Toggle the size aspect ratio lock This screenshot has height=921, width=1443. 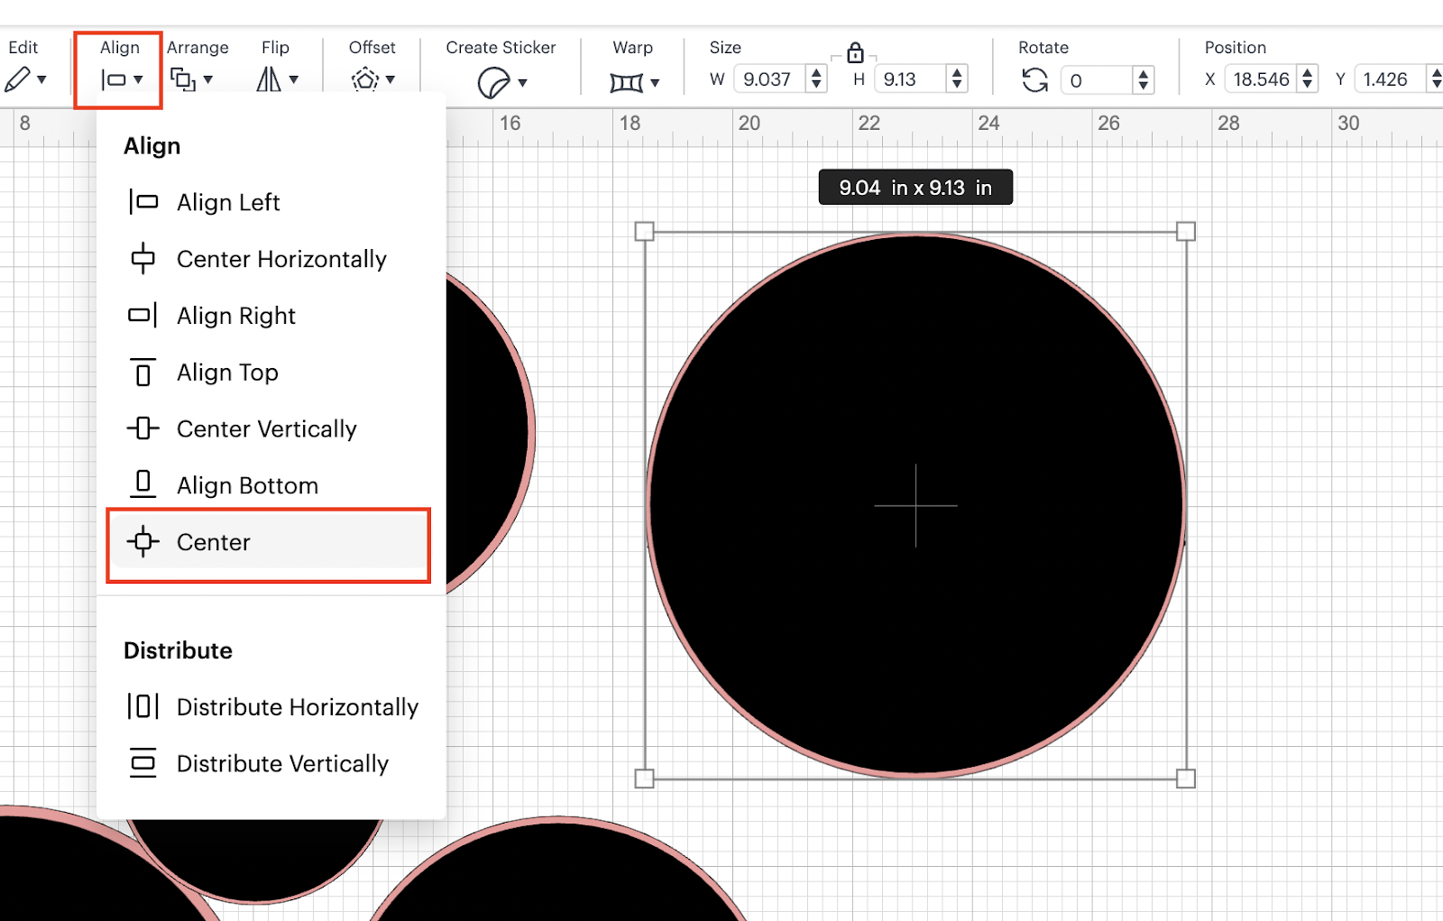coord(855,52)
